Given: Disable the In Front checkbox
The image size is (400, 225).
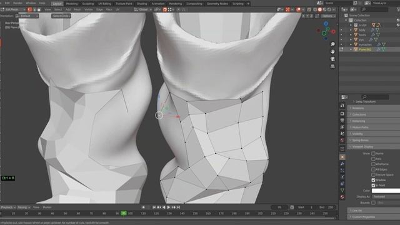Looking at the screenshot, I should [373, 186].
